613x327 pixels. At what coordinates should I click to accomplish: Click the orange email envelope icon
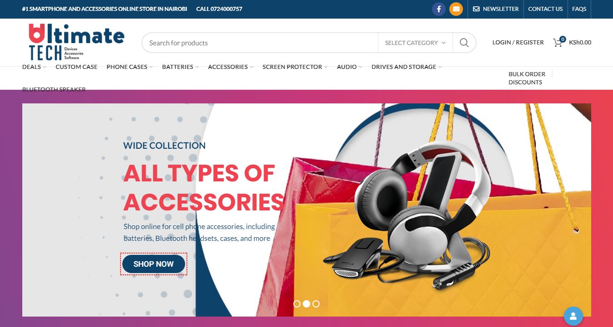pyautogui.click(x=456, y=9)
